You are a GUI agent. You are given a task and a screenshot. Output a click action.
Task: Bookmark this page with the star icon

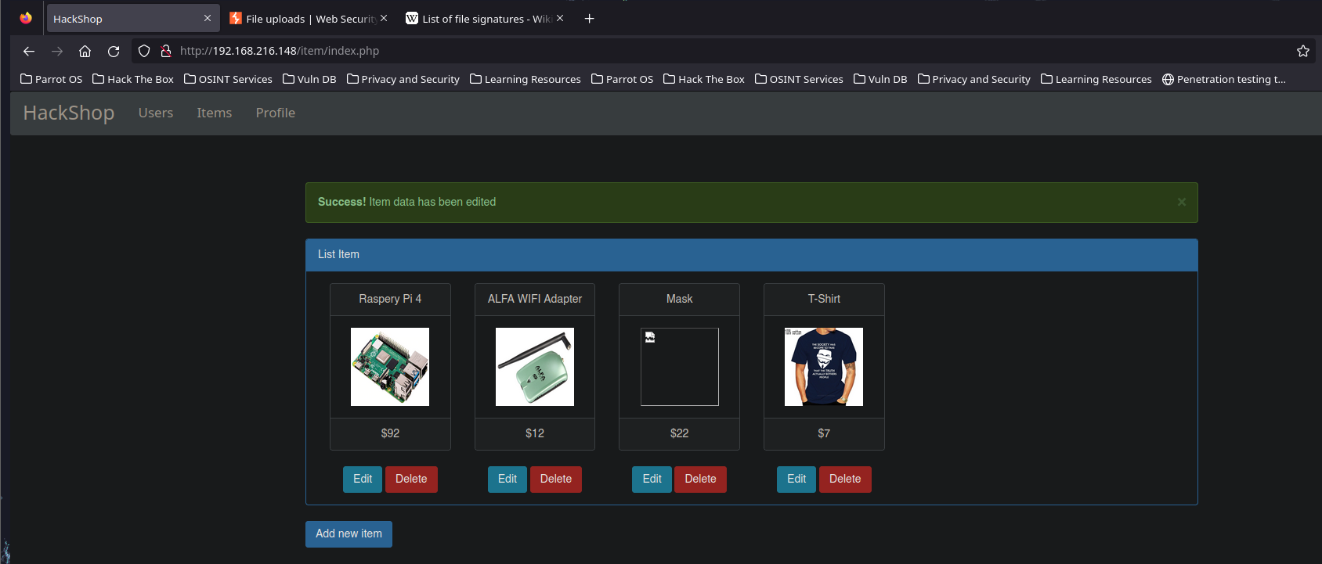point(1303,51)
